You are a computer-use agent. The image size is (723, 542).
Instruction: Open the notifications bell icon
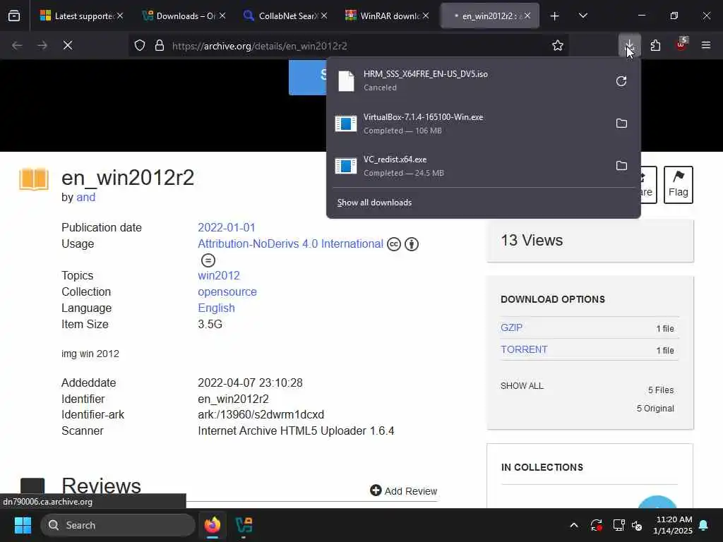pos(704,525)
